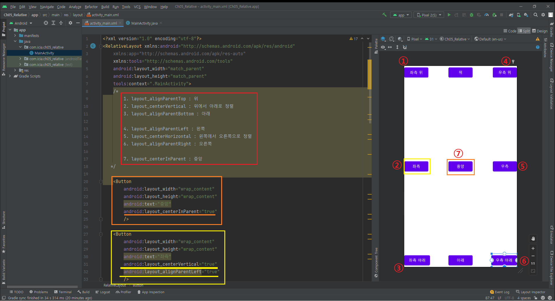Open the Event Log button
The height and width of the screenshot is (301, 555).
point(500,292)
